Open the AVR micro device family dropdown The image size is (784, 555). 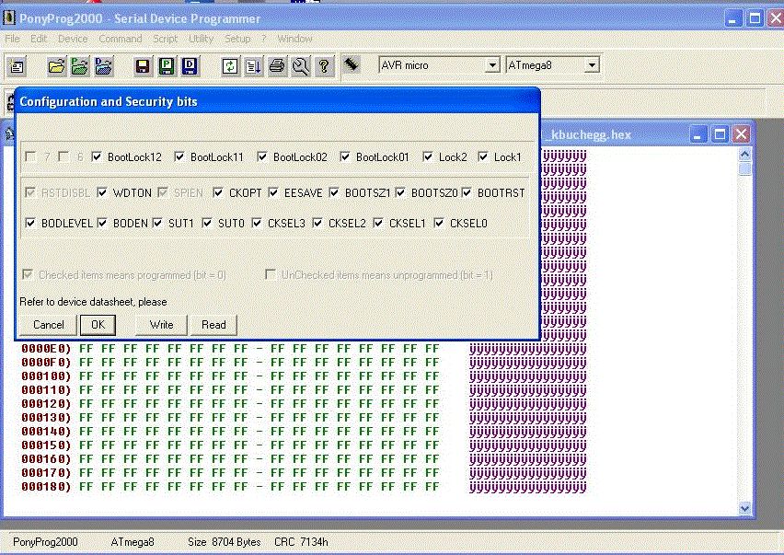coord(492,65)
